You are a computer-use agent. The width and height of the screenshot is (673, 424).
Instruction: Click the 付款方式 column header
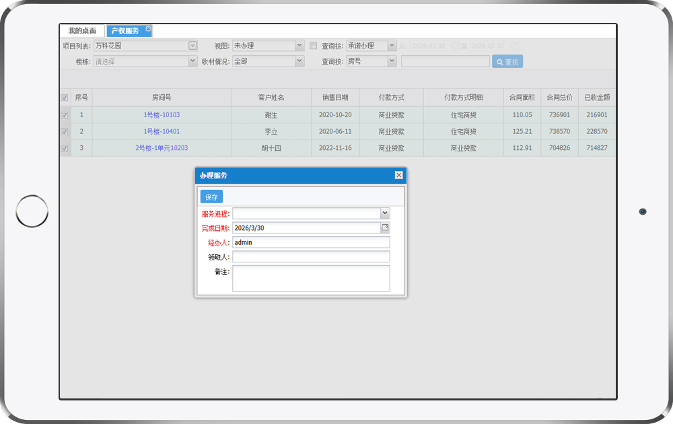(392, 98)
